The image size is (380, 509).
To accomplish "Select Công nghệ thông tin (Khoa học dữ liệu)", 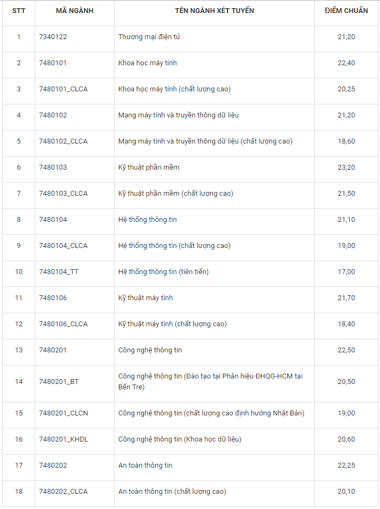I will click(x=180, y=439).
